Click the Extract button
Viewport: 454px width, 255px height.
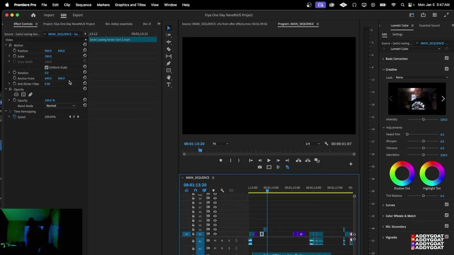coord(308,160)
